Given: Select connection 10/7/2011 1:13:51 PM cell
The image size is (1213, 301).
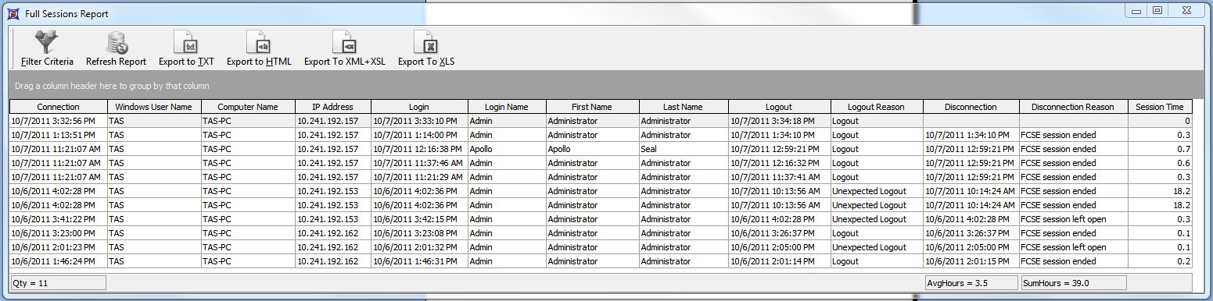Looking at the screenshot, I should point(58,135).
